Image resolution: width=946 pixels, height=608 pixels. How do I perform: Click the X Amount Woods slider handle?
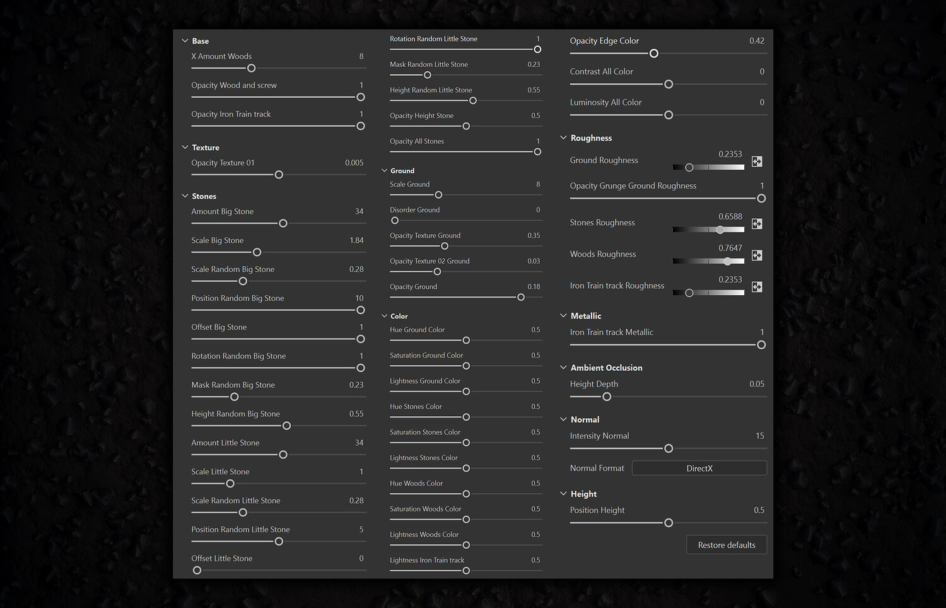pyautogui.click(x=251, y=68)
